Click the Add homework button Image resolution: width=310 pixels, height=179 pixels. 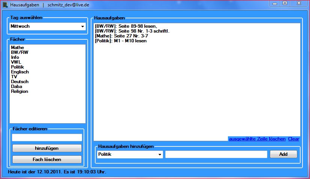(x=283, y=154)
